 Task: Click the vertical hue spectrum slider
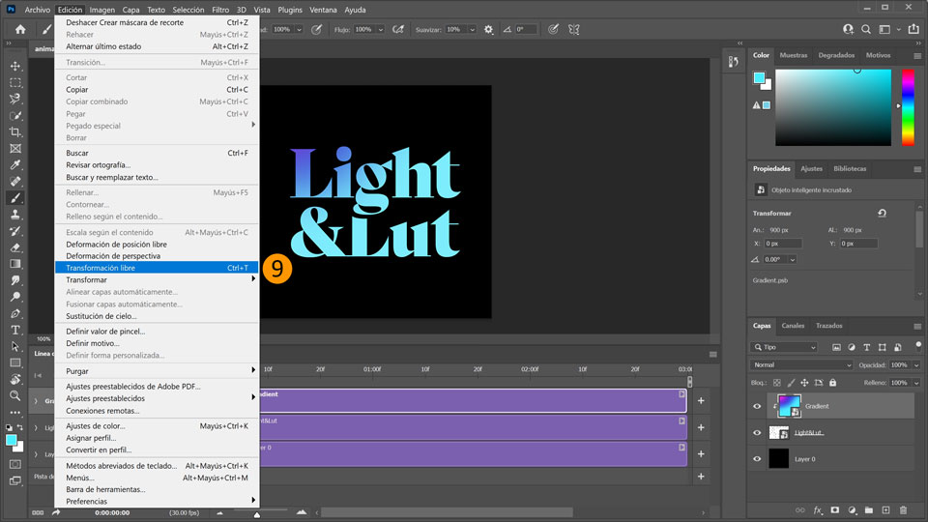908,106
